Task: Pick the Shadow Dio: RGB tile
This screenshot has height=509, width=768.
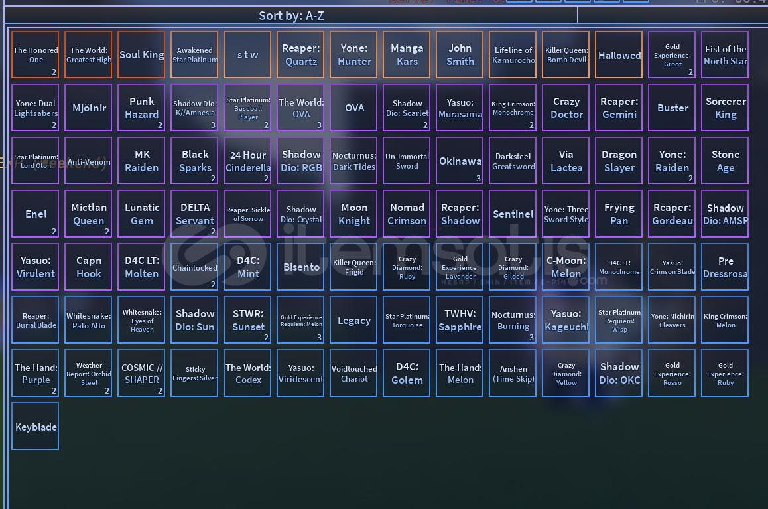Action: [x=300, y=161]
